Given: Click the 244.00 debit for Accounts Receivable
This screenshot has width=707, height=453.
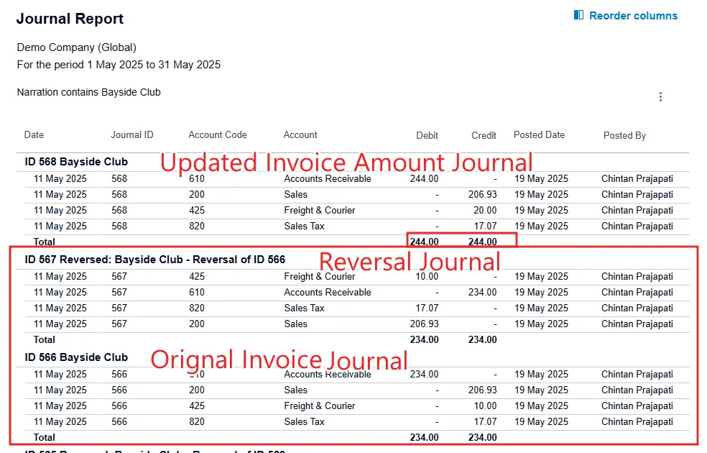Looking at the screenshot, I should click(424, 179).
